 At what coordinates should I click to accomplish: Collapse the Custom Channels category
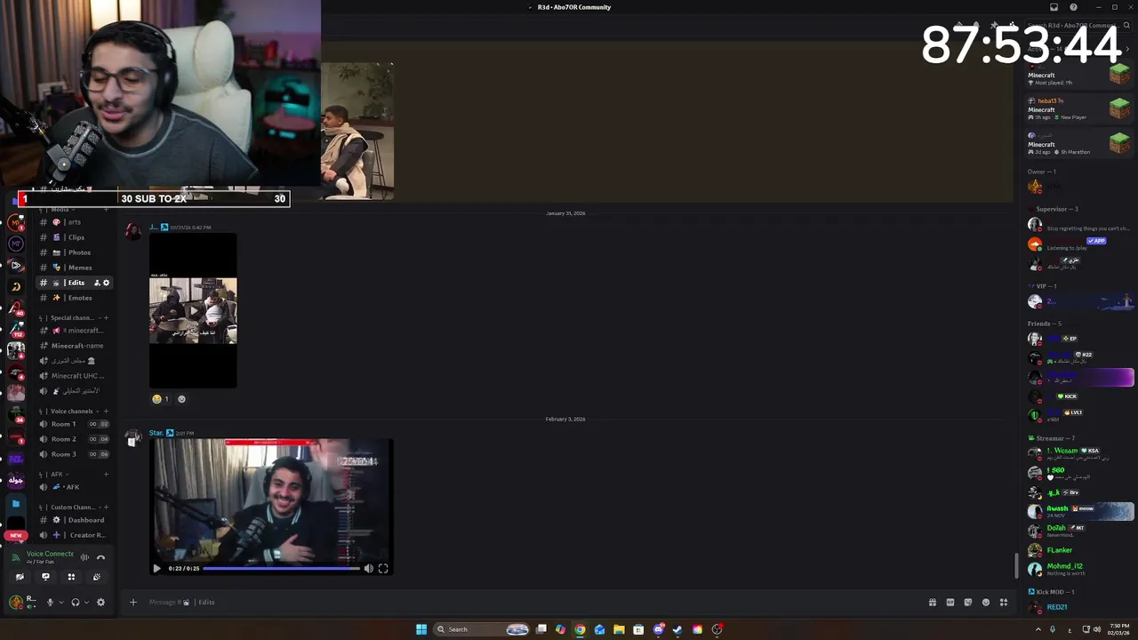[71, 508]
